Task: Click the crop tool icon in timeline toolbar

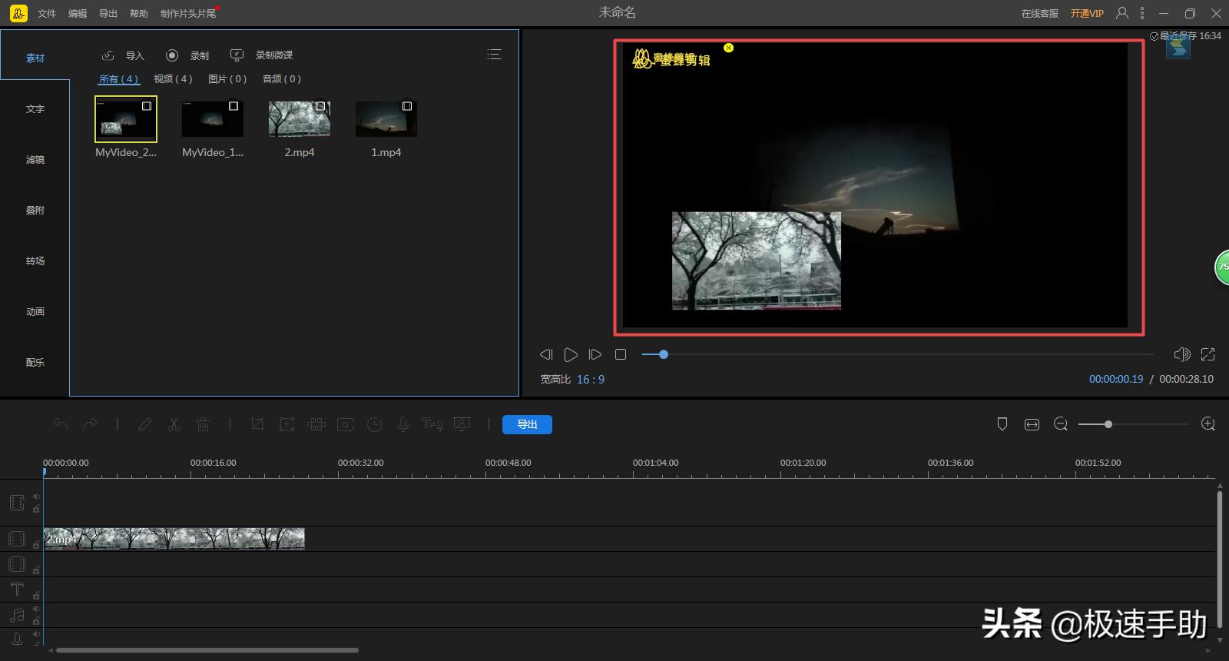Action: [257, 424]
